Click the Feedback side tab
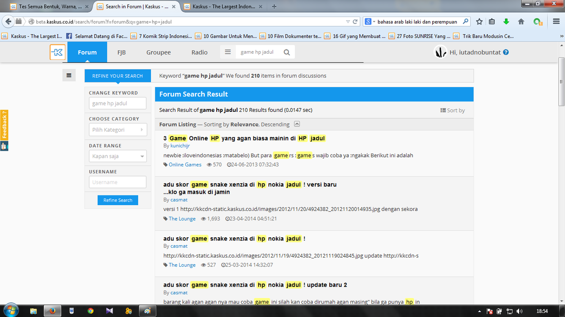 [x=4, y=125]
